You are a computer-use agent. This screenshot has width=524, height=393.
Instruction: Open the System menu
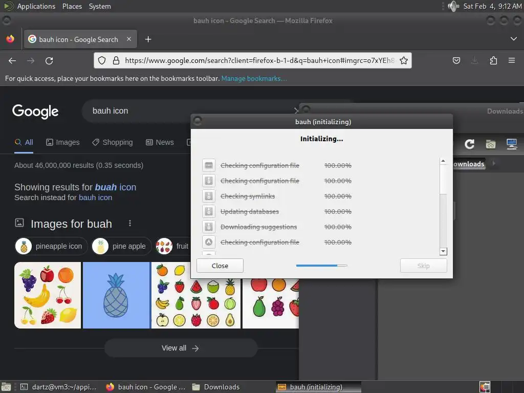click(x=100, y=6)
